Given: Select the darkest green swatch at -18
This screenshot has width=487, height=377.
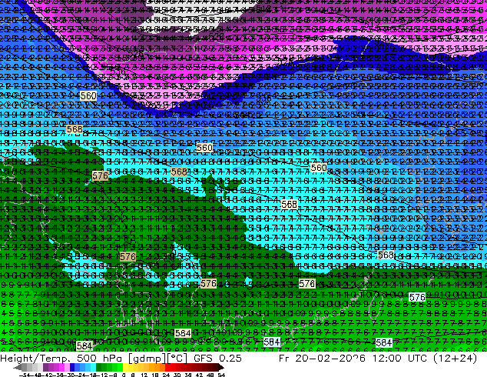Looking at the screenshot, I should [98, 368].
